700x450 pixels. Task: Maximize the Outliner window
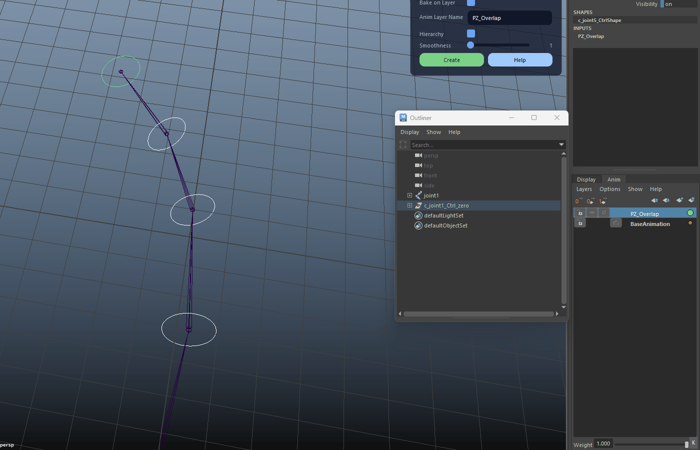tap(534, 117)
